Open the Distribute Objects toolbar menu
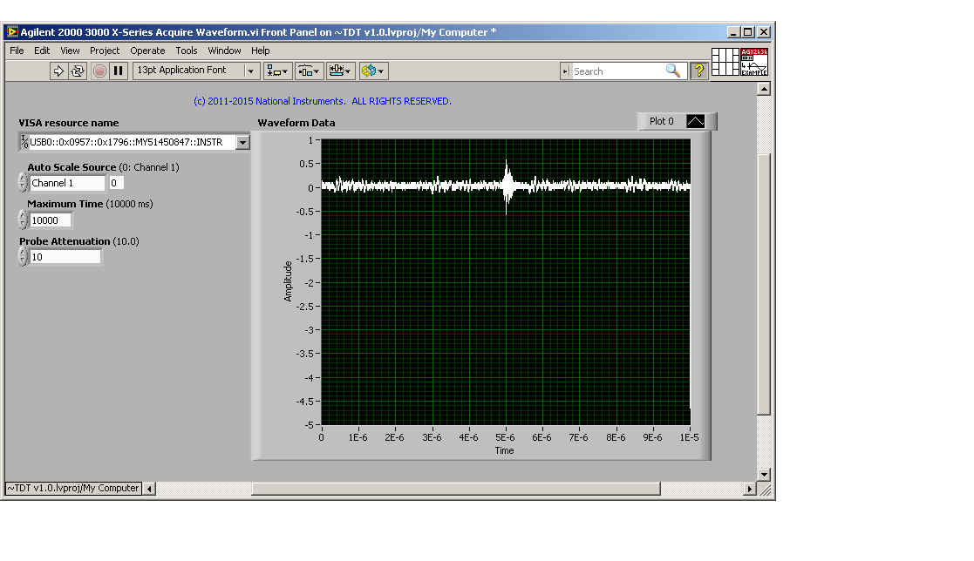 [309, 71]
